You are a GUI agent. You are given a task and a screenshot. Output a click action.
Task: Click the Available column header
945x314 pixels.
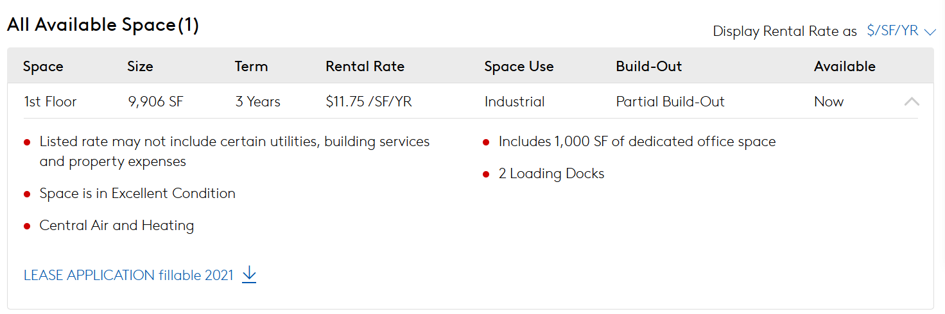[x=844, y=66]
